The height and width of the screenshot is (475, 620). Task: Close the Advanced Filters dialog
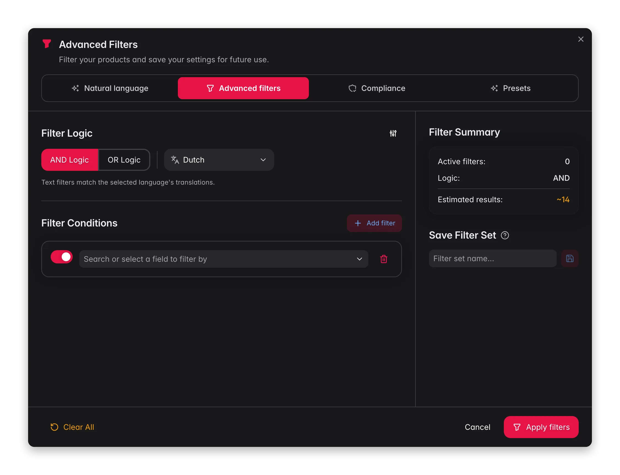click(580, 39)
